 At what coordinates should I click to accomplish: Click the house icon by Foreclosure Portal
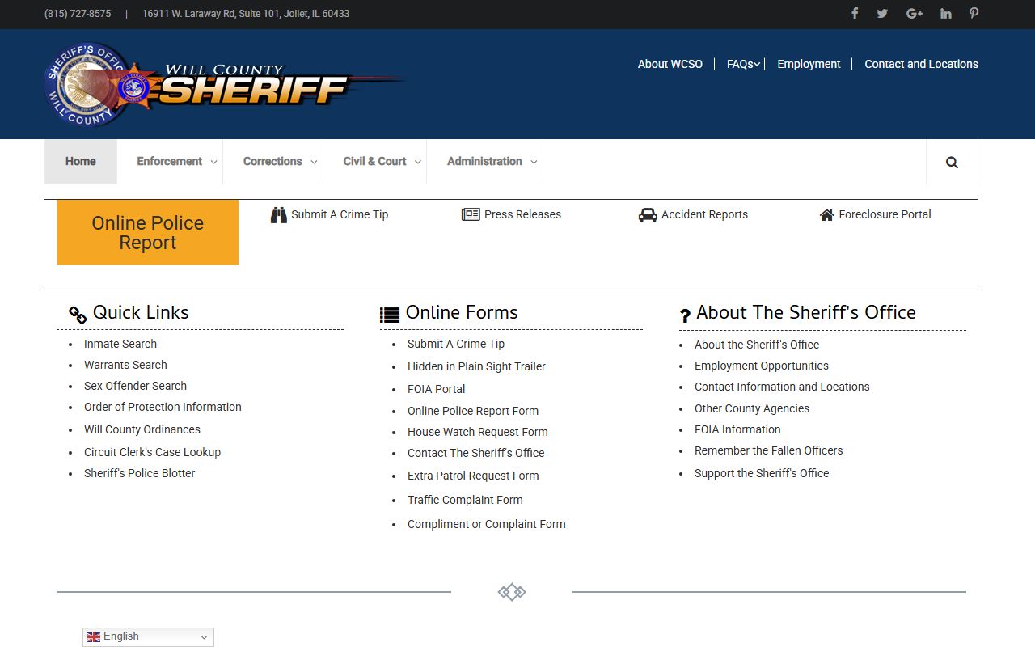(x=826, y=214)
